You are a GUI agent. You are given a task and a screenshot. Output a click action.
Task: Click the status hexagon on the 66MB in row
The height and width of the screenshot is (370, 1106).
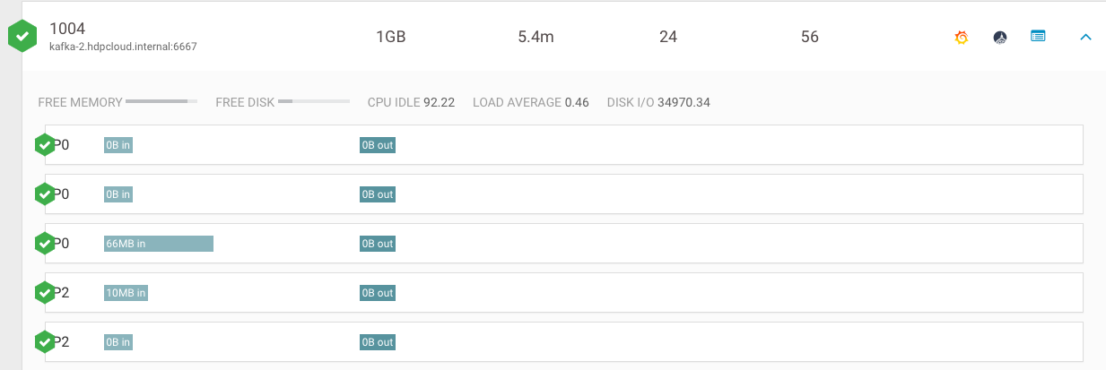[45, 243]
